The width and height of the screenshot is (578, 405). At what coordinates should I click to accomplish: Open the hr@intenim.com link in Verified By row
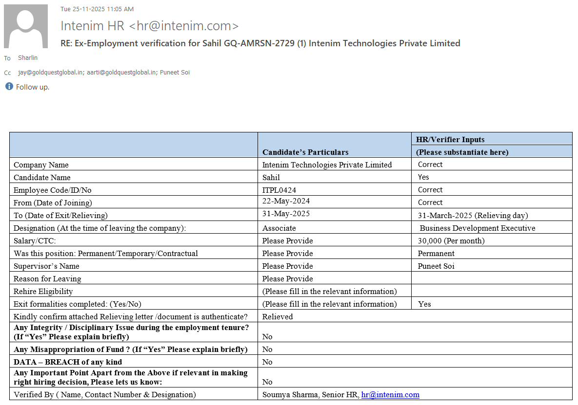coord(390,395)
